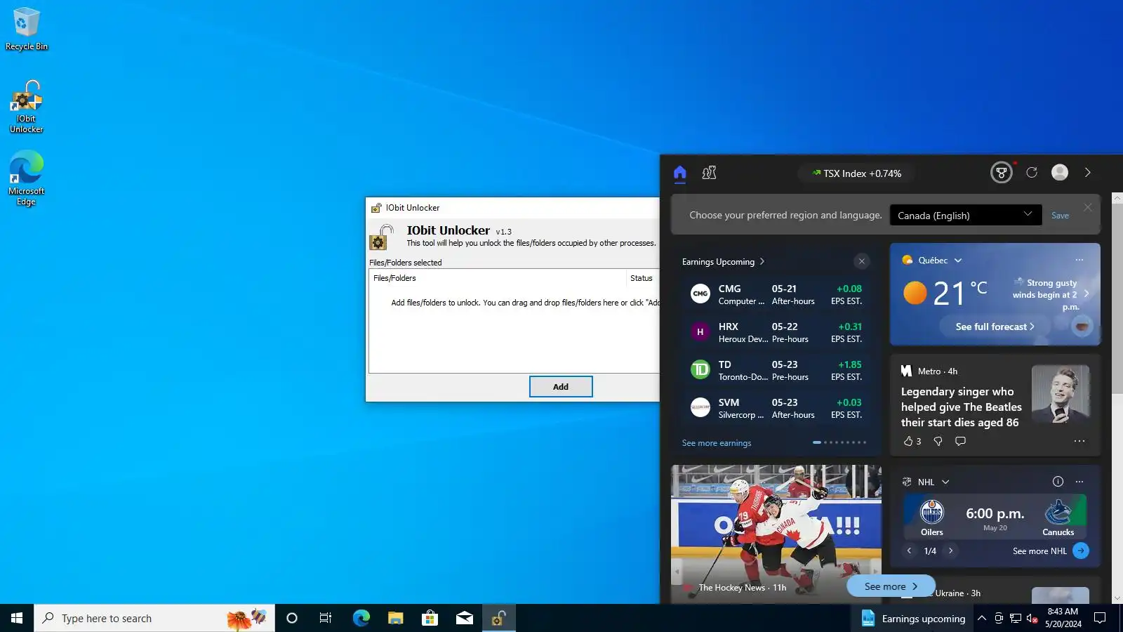Screen dimensions: 1123x632
Task: Select the Files/Folders column header
Action: click(x=497, y=278)
